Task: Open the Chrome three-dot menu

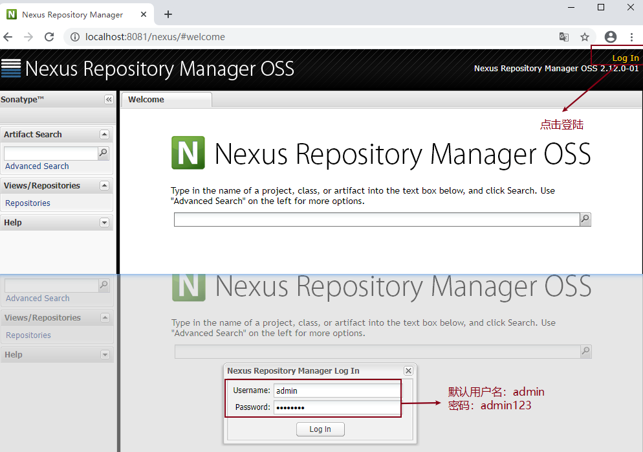Action: (632, 37)
